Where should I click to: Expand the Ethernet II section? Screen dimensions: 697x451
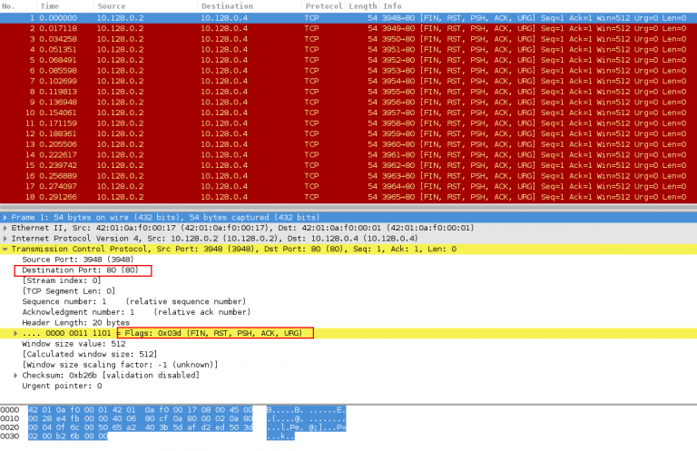pyautogui.click(x=5, y=228)
